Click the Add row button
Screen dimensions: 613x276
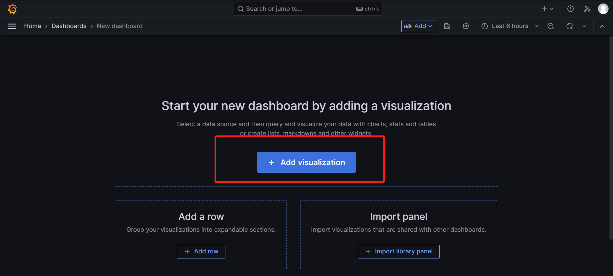point(201,251)
